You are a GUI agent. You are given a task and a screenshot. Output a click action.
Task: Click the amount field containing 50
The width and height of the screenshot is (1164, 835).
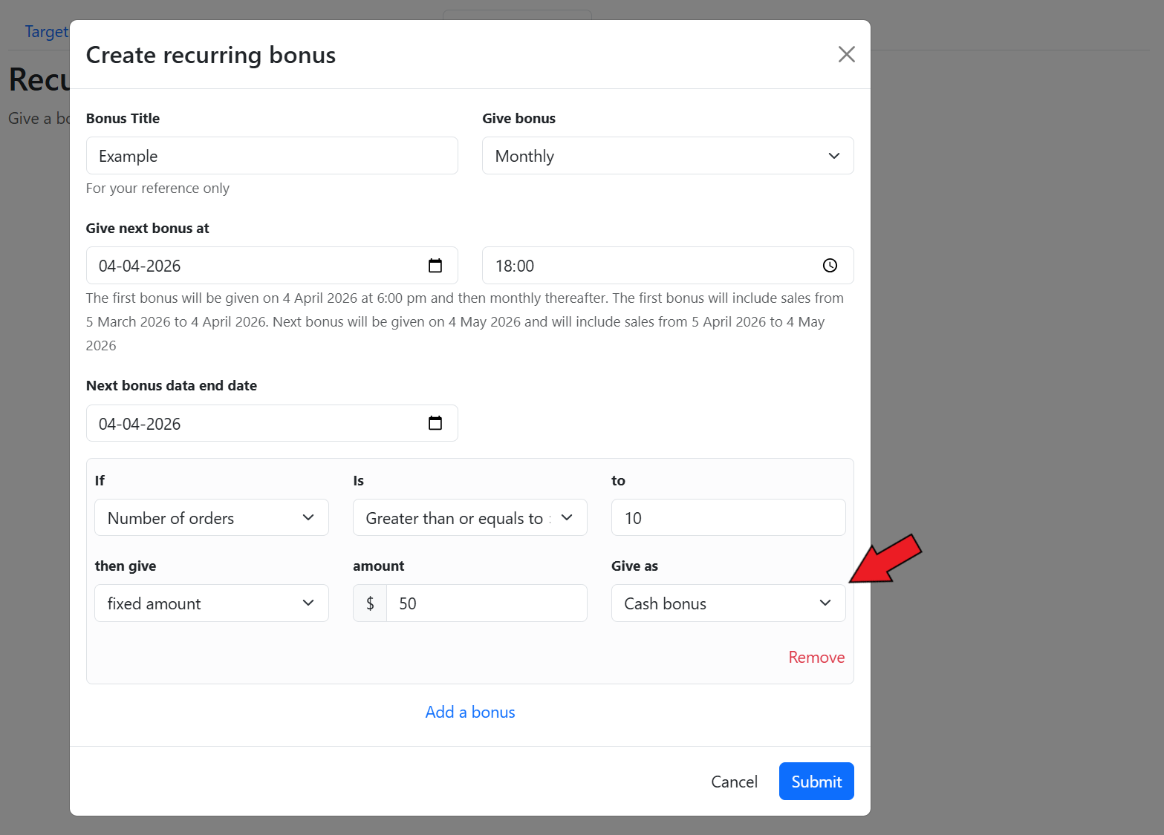[x=486, y=603]
